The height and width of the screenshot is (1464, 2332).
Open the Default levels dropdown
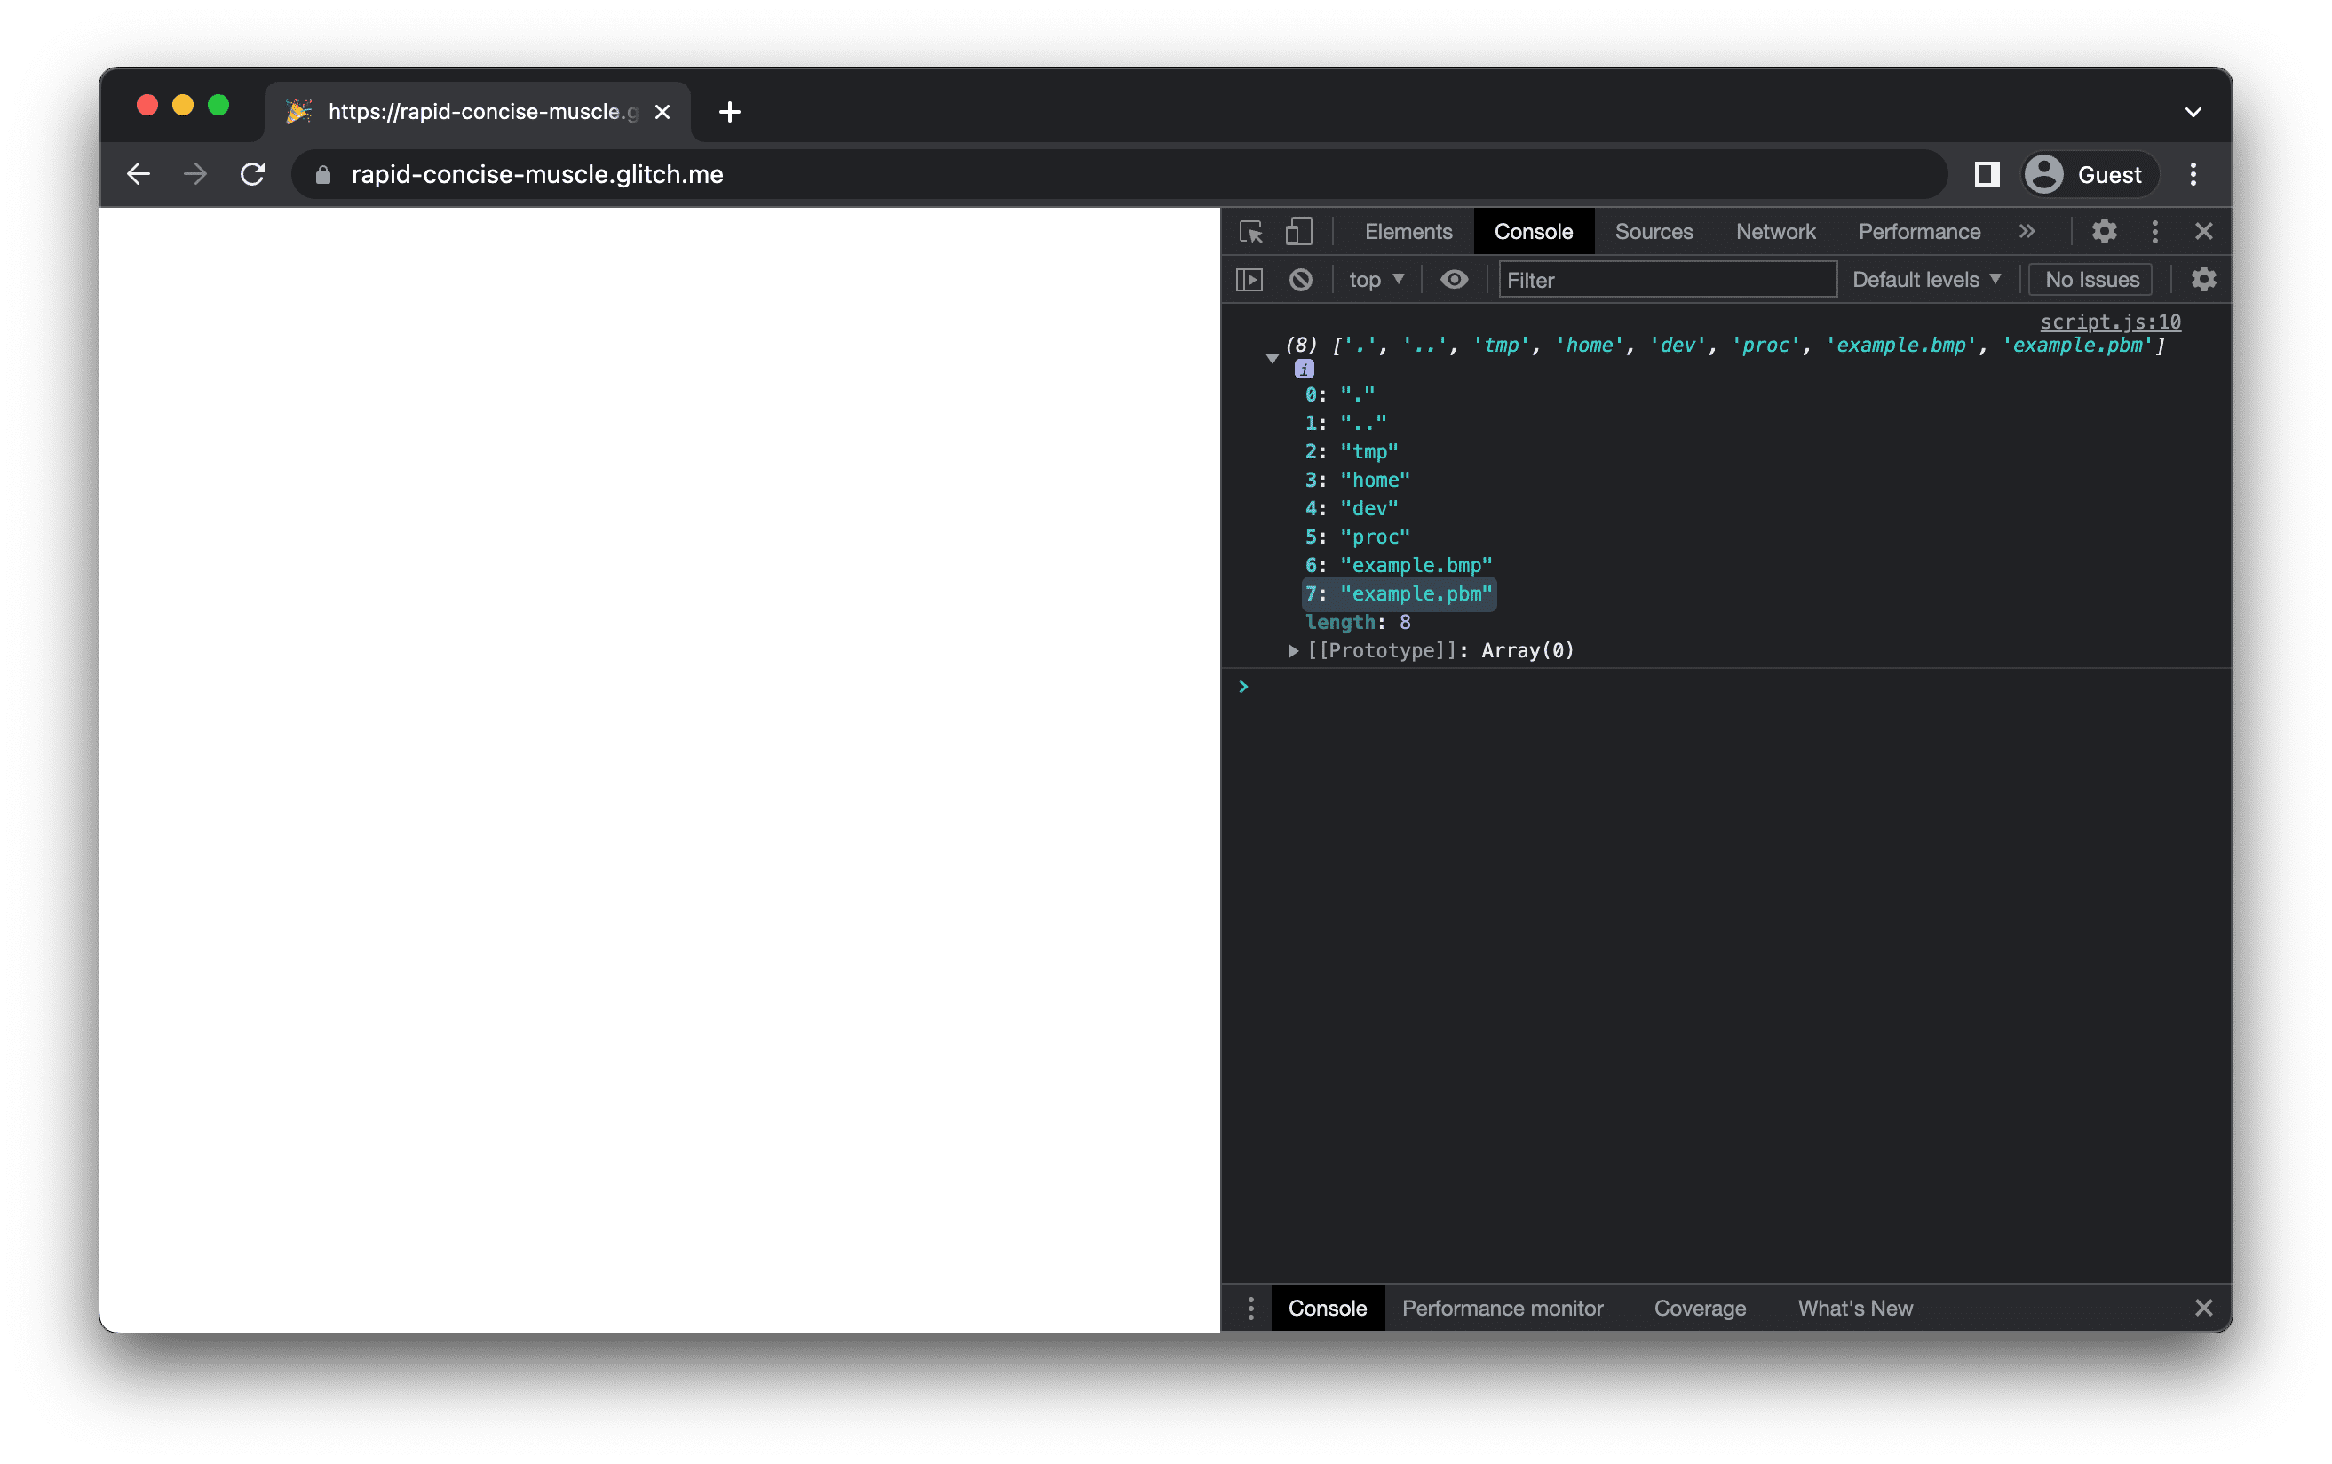(x=1924, y=278)
